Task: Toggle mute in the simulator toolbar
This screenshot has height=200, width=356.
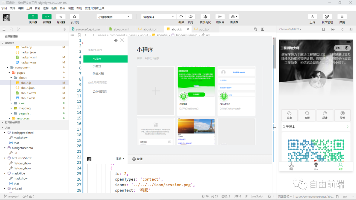Action: (342, 29)
